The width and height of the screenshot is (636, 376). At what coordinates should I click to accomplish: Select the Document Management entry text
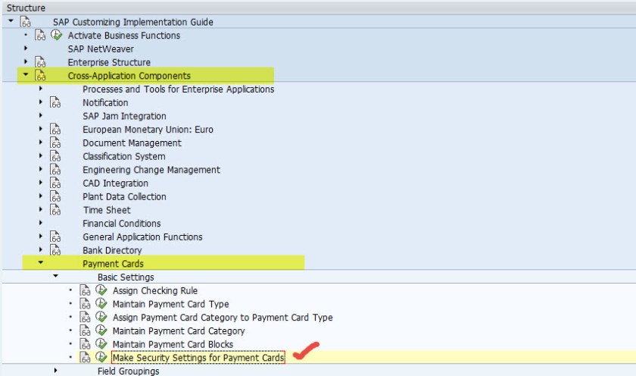[x=132, y=143]
